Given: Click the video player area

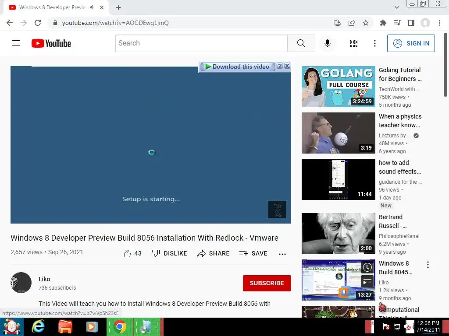Looking at the screenshot, I should click(151, 145).
